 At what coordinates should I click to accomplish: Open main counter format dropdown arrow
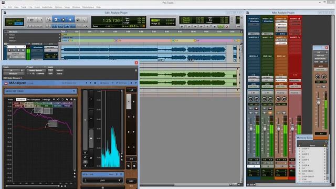pyautogui.click(x=121, y=20)
